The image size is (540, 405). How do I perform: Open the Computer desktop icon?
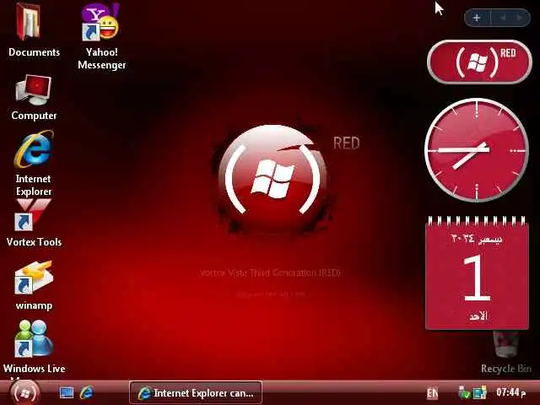tap(34, 98)
